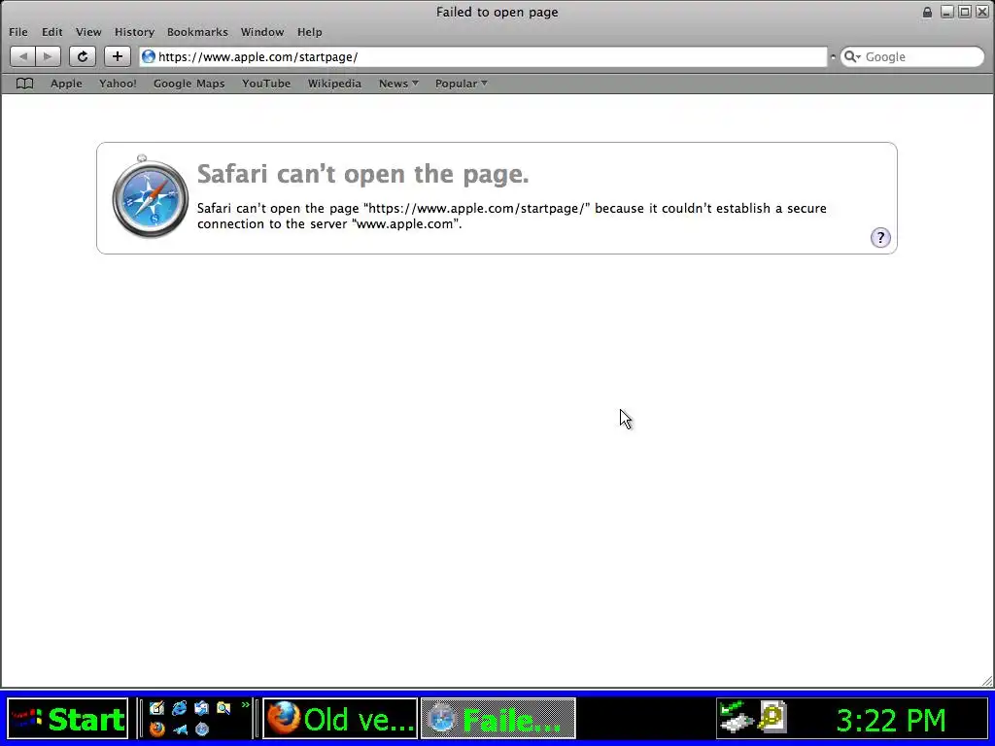Screen dimensions: 995x746
Task: Open the Wikipedia bookmark
Action: [x=334, y=84]
